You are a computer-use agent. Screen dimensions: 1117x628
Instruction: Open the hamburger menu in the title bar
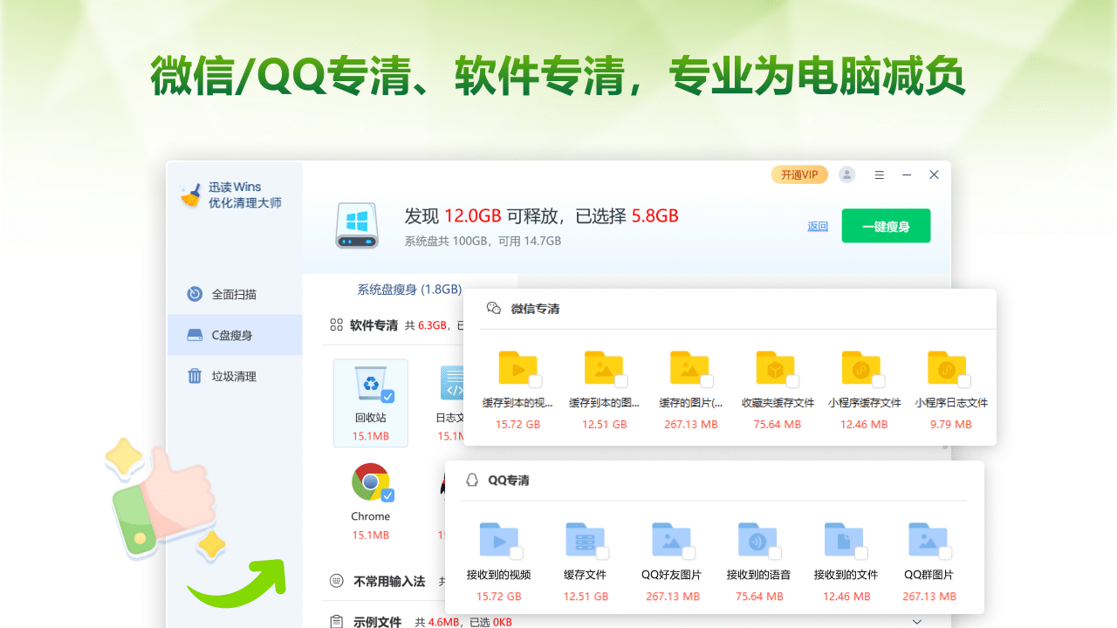point(880,174)
